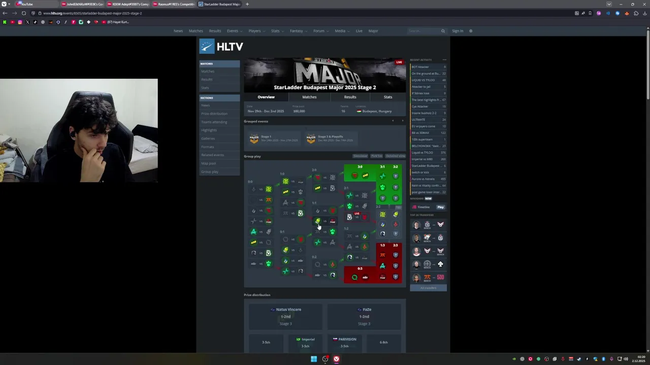Open the browser extensions puzzle icon

[636, 13]
